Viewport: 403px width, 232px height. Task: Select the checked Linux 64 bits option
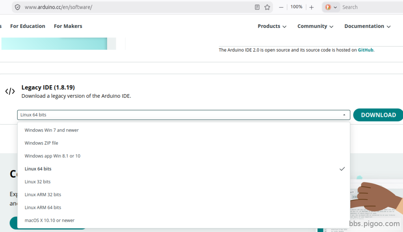(184, 169)
